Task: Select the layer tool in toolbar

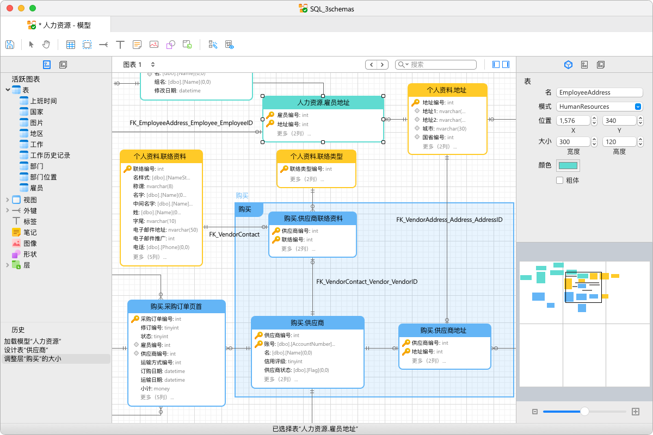Action: [x=187, y=45]
